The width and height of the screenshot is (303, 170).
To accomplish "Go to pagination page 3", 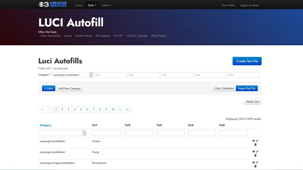I will click(68, 109).
